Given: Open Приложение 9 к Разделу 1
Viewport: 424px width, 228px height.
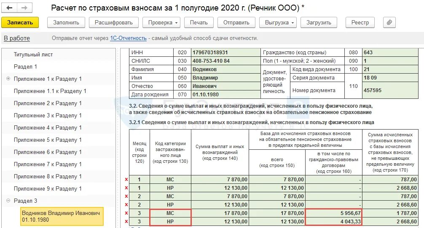Looking at the screenshot, I should [x=48, y=188].
